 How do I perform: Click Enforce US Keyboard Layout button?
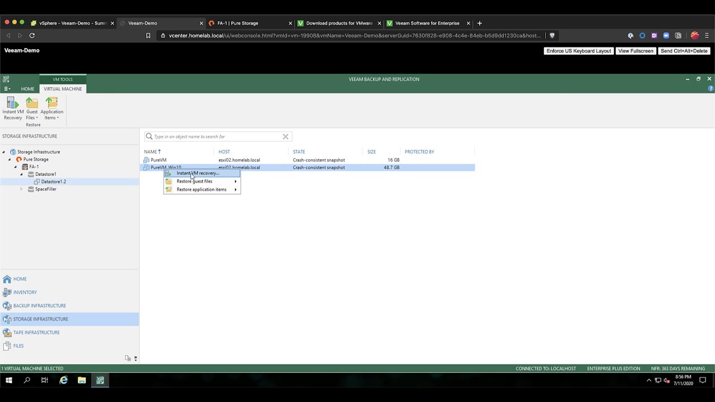tap(579, 51)
